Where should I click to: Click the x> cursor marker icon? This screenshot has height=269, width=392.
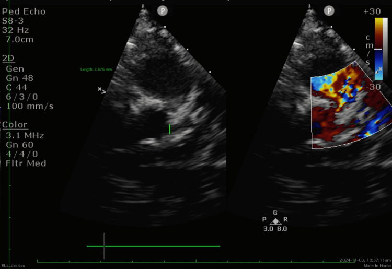pos(102,90)
